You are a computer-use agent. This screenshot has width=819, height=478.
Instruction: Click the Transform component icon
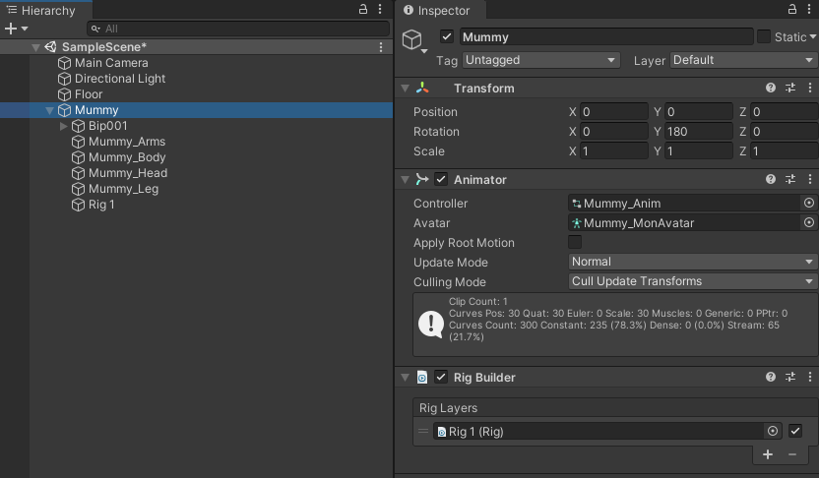[x=422, y=88]
